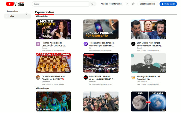Open title Tres jóvenes condenados en Sevilla

[x=102, y=44]
